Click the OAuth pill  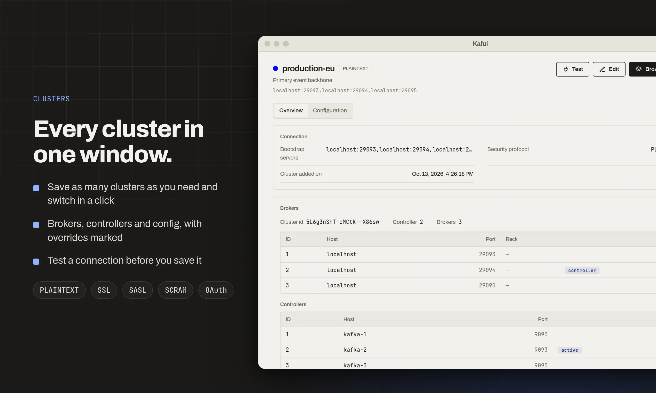click(216, 290)
